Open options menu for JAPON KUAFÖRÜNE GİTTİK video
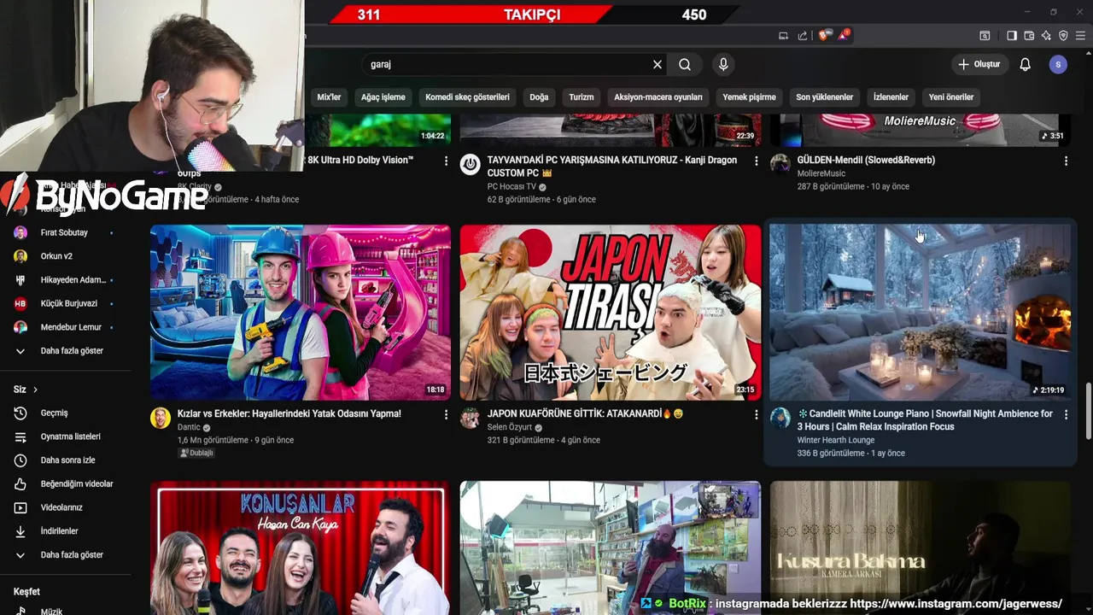 click(756, 414)
